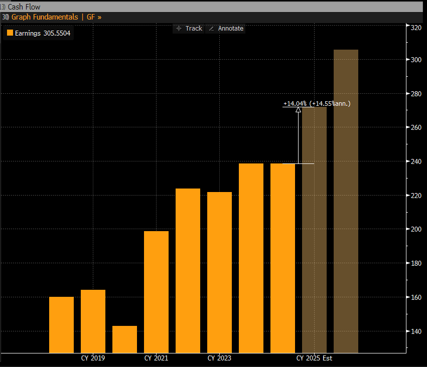Click the Annotate pencil icon
The image size is (427, 367).
click(x=211, y=29)
